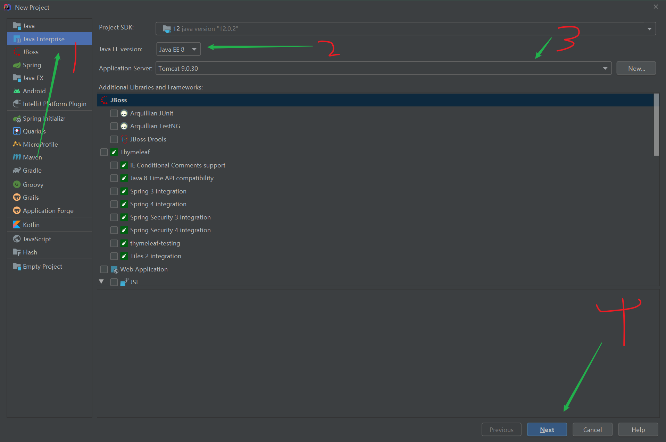Enable the Web Application checkbox
Image resolution: width=666 pixels, height=442 pixels.
coord(104,269)
